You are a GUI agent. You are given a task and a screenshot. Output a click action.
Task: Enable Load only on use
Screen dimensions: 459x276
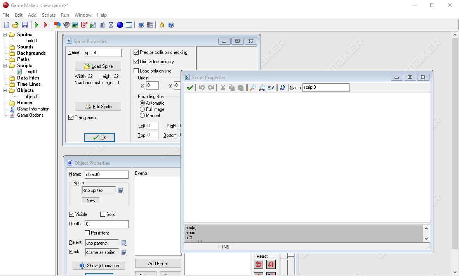click(x=136, y=71)
